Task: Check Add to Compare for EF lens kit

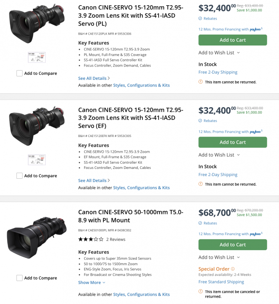Action: (20, 176)
